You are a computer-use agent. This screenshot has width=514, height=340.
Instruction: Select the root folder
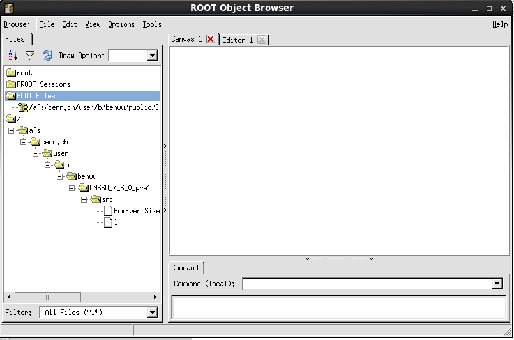point(19,73)
